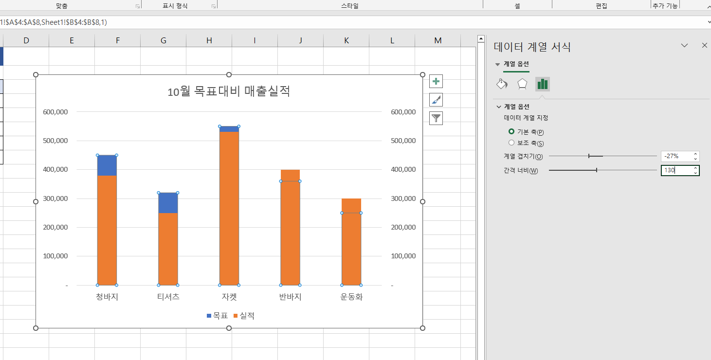Image resolution: width=711 pixels, height=360 pixels.
Task: Click the 스타일 ribbon group label
Action: [x=350, y=6]
